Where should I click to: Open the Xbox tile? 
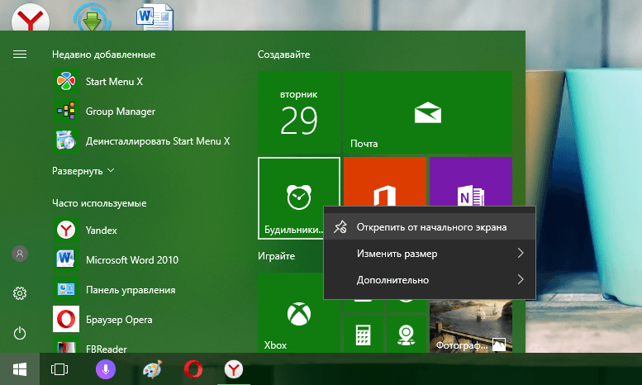[x=298, y=314]
